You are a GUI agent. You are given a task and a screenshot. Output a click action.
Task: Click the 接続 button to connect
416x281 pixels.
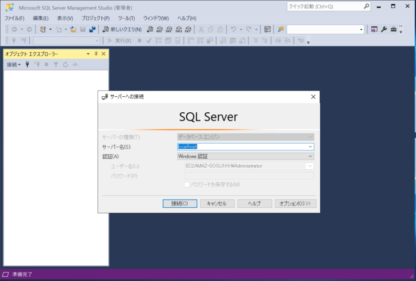(x=179, y=203)
